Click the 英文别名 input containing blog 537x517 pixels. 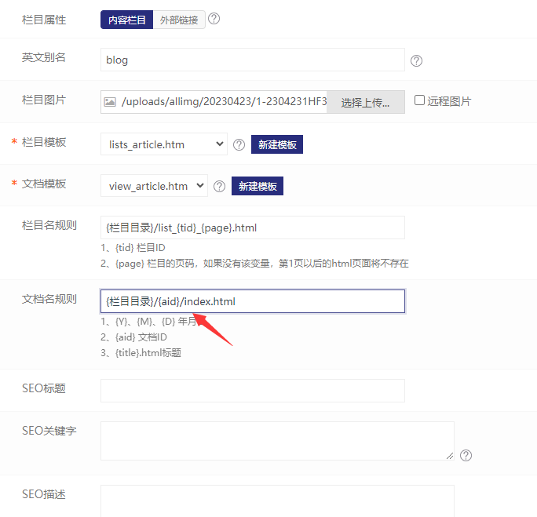point(252,60)
